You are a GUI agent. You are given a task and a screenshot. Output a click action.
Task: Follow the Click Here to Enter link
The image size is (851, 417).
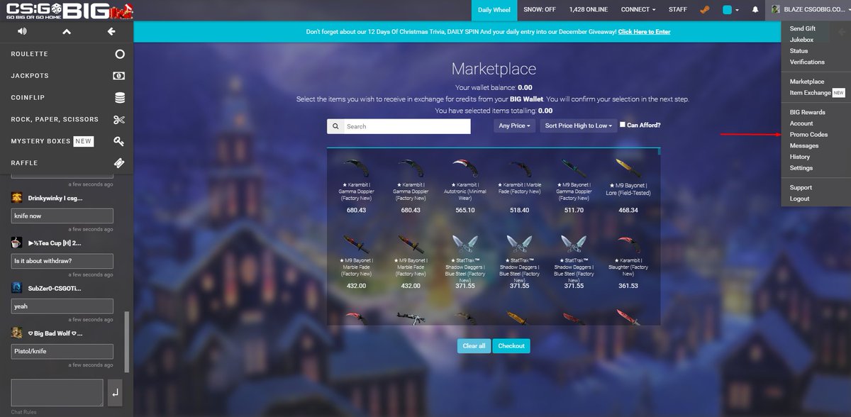click(x=644, y=32)
